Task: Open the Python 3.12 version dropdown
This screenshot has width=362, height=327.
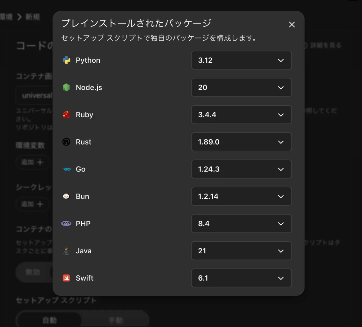Action: (241, 60)
